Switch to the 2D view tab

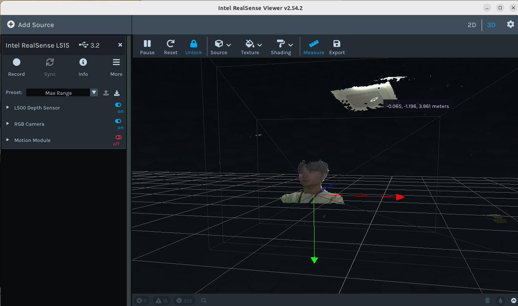(472, 25)
